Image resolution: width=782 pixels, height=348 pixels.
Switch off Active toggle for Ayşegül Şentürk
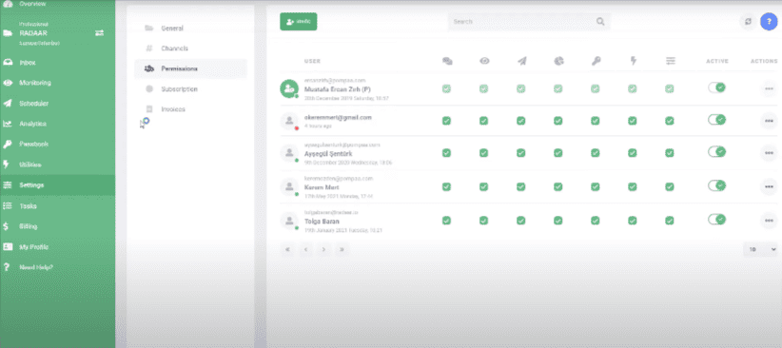coord(716,151)
